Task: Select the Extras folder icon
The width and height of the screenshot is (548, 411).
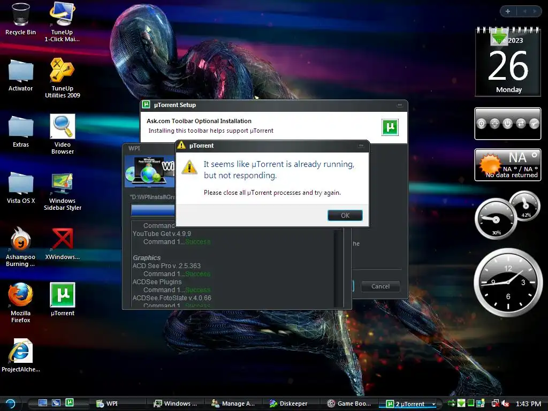Action: click(21, 132)
